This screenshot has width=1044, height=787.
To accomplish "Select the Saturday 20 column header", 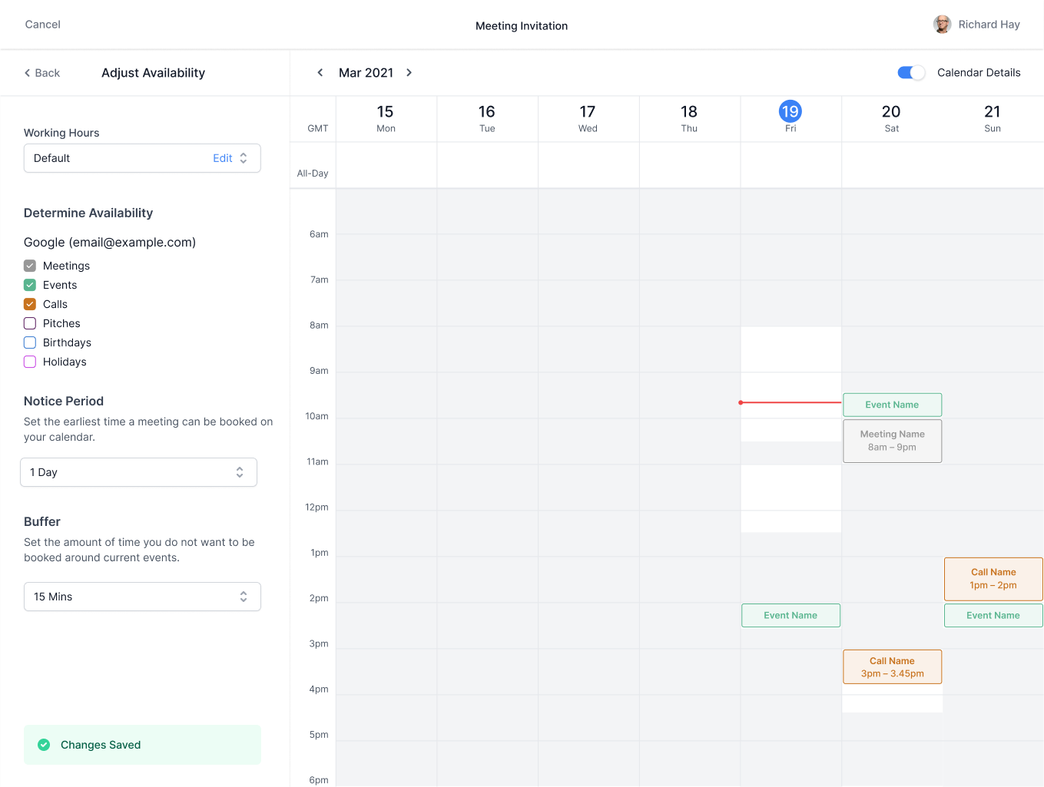I will tap(891, 118).
